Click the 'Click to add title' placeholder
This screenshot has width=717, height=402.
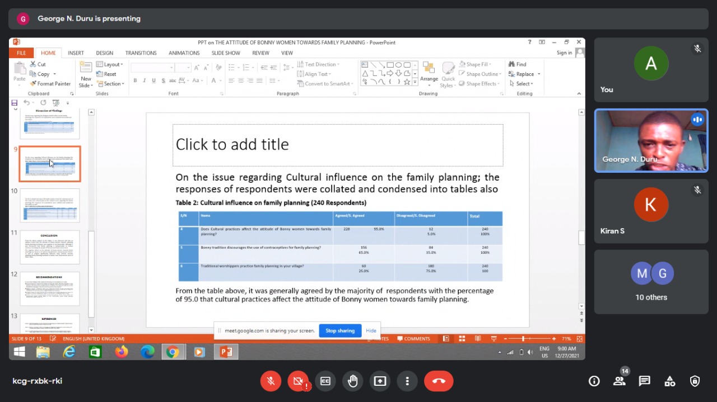pos(338,145)
